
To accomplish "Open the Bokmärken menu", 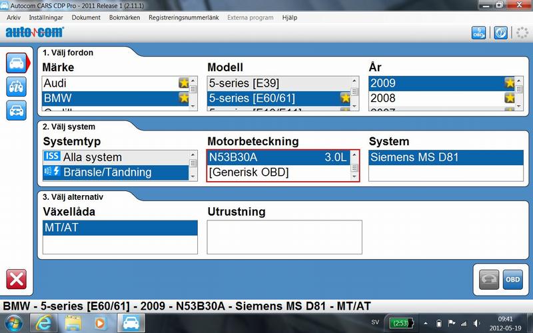I will [125, 17].
